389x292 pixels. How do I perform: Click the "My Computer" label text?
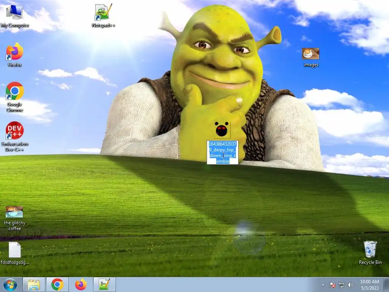15,25
